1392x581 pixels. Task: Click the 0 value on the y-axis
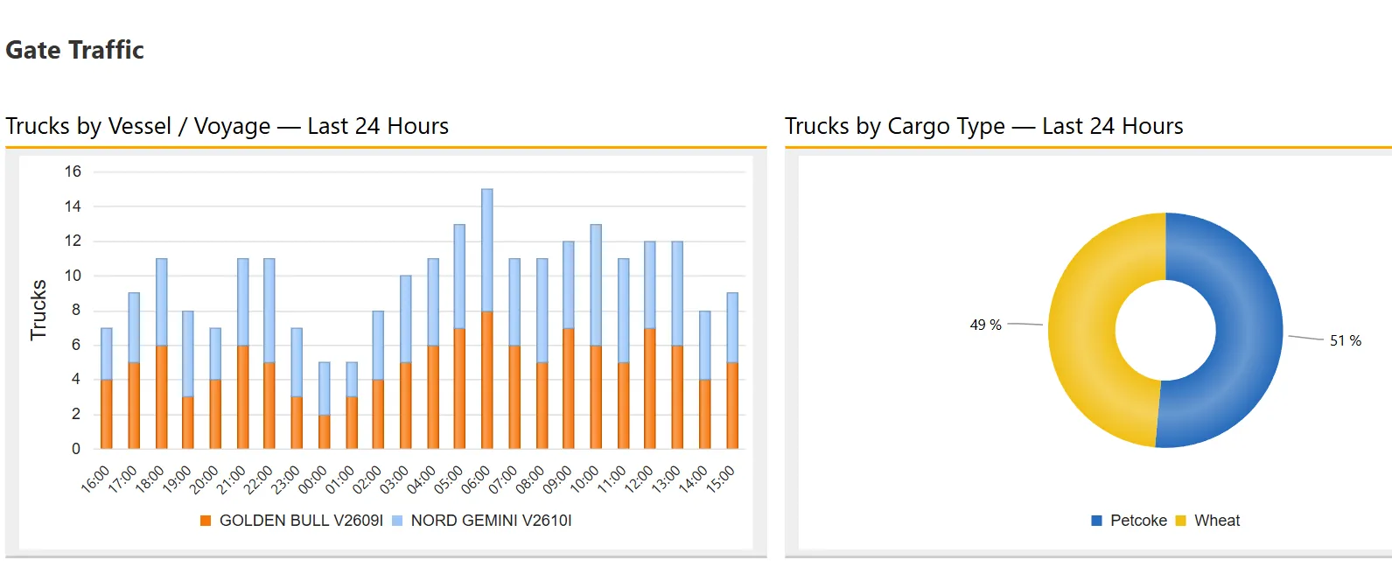pos(76,449)
